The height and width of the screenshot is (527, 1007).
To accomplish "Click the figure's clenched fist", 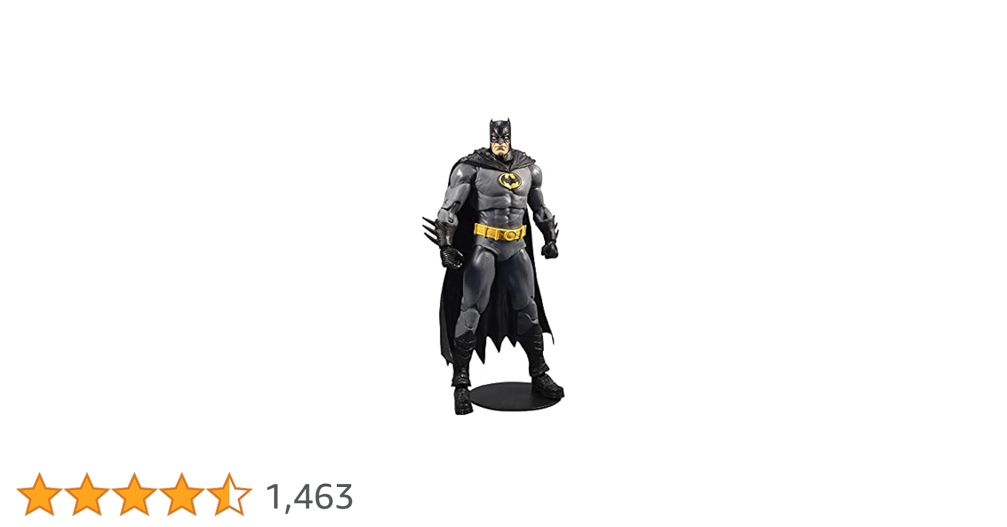I will [x=549, y=249].
